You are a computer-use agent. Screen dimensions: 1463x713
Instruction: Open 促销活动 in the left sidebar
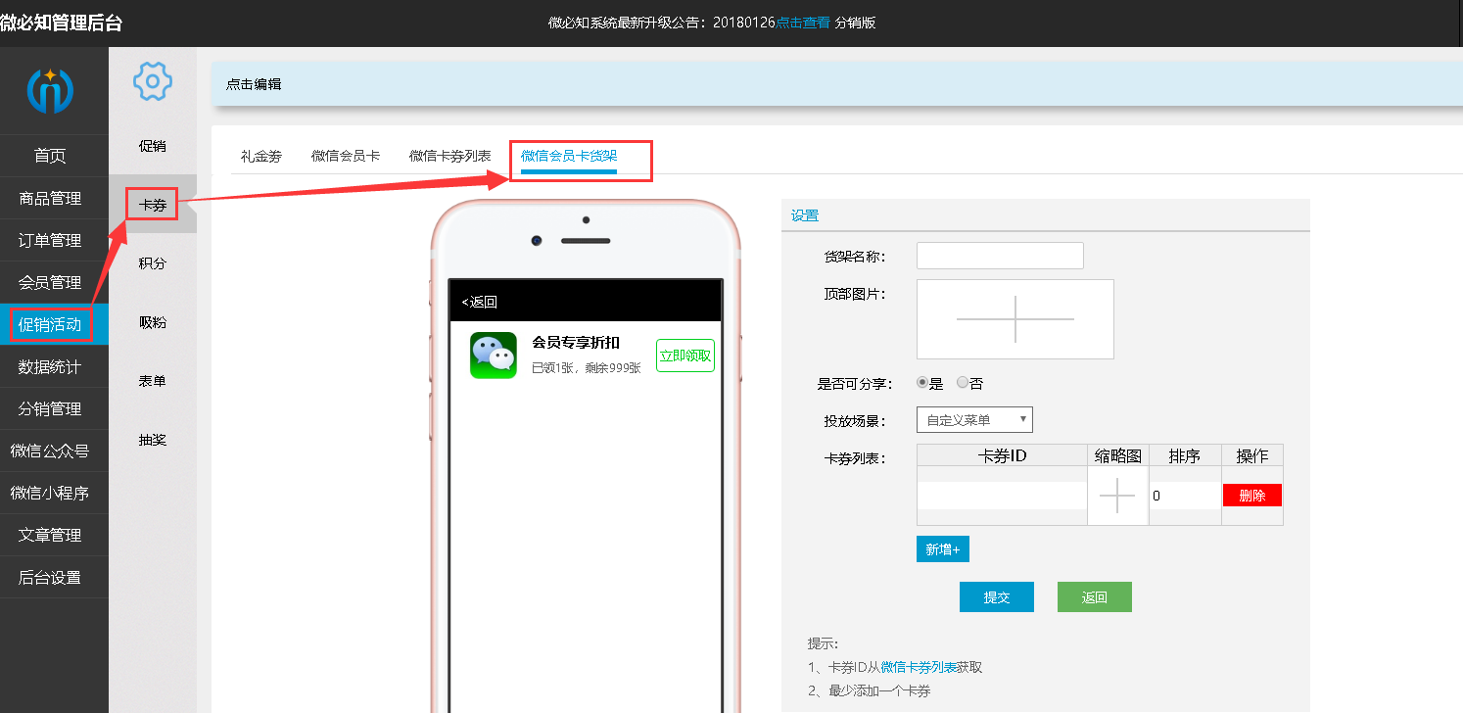coord(54,323)
